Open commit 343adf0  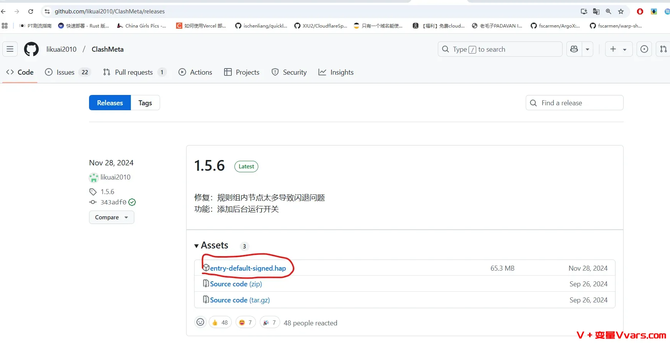pyautogui.click(x=113, y=202)
